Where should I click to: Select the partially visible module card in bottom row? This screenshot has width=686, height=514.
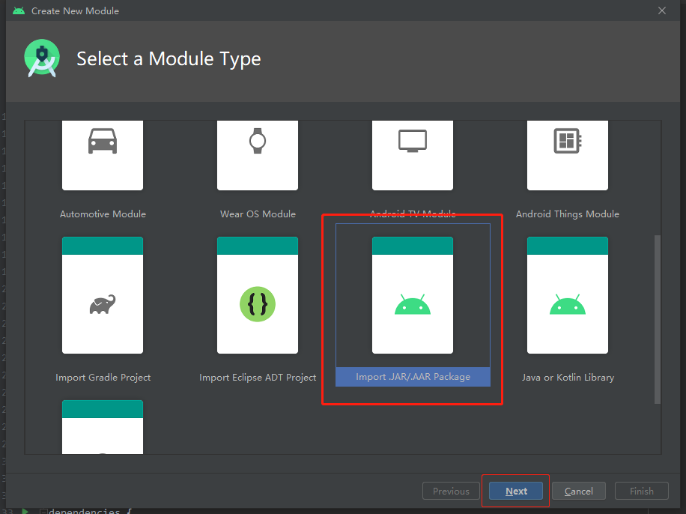pyautogui.click(x=103, y=427)
